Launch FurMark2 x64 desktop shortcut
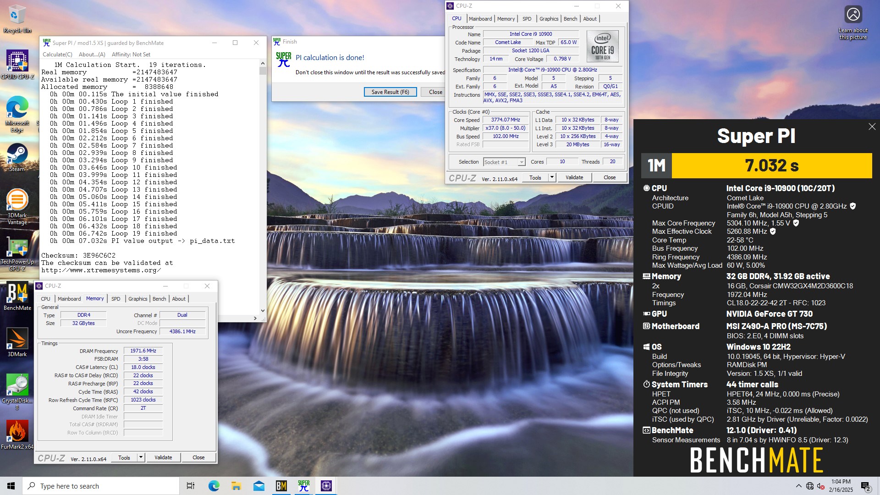 (x=17, y=434)
